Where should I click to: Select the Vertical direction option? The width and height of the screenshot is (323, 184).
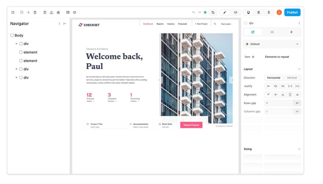pos(292,78)
